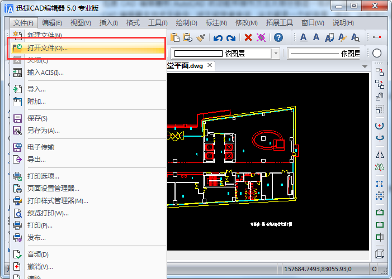This screenshot has height=279, width=392.
Task: Click the plain A single-line text icon
Action: pos(316,37)
